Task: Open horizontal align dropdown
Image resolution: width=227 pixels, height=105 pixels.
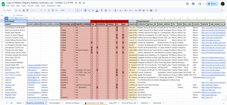Action: 116,10
